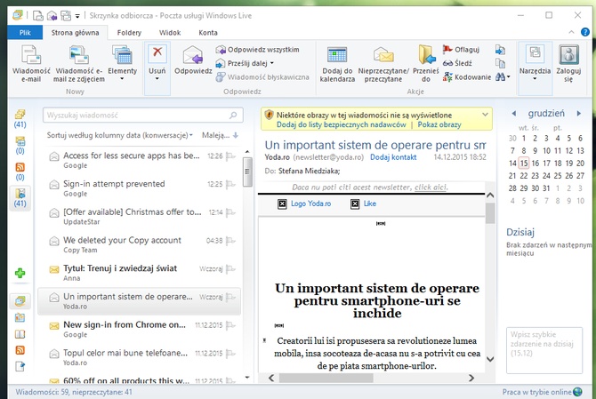Toggle flag on We deleted your Copy account
596x399 pixels.
(x=231, y=240)
